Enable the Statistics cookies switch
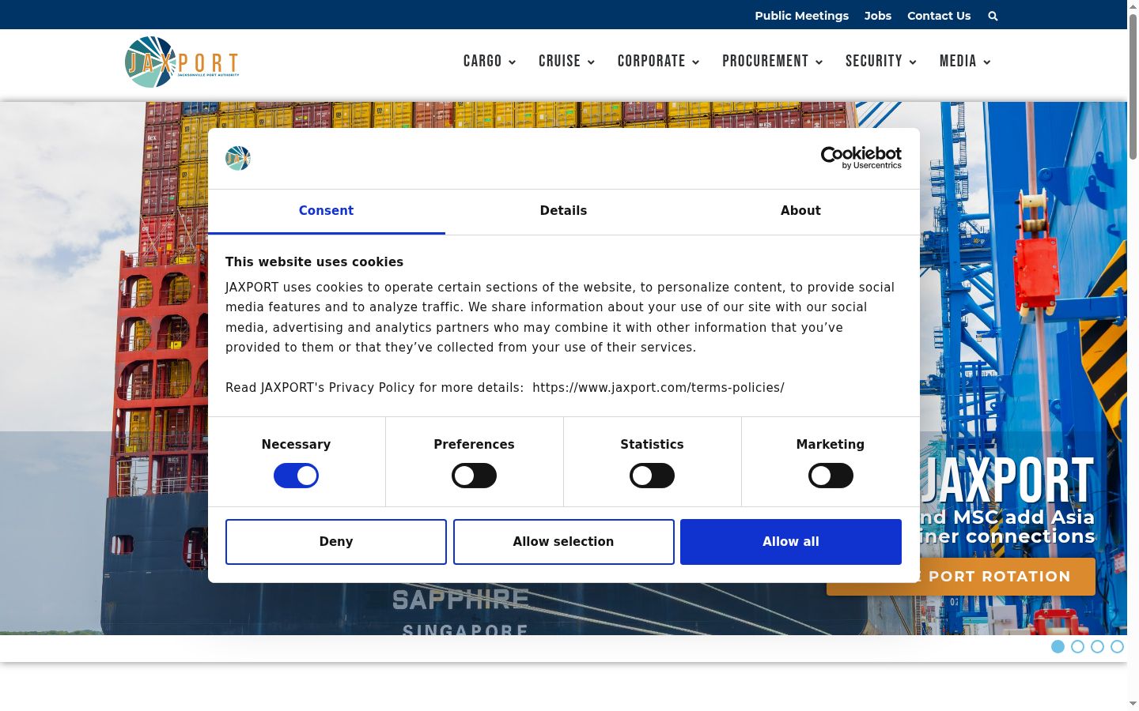 click(x=652, y=476)
